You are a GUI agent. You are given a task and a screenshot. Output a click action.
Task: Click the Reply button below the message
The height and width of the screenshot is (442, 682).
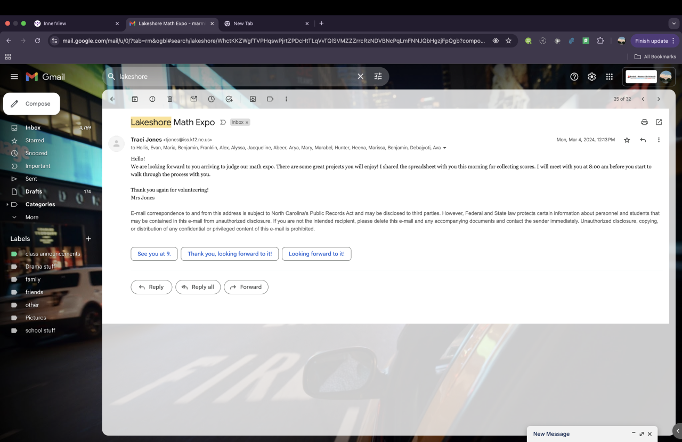click(151, 287)
